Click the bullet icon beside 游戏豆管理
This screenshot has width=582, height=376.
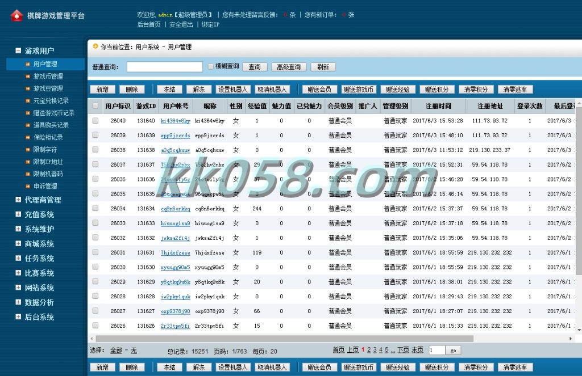[x=27, y=88]
